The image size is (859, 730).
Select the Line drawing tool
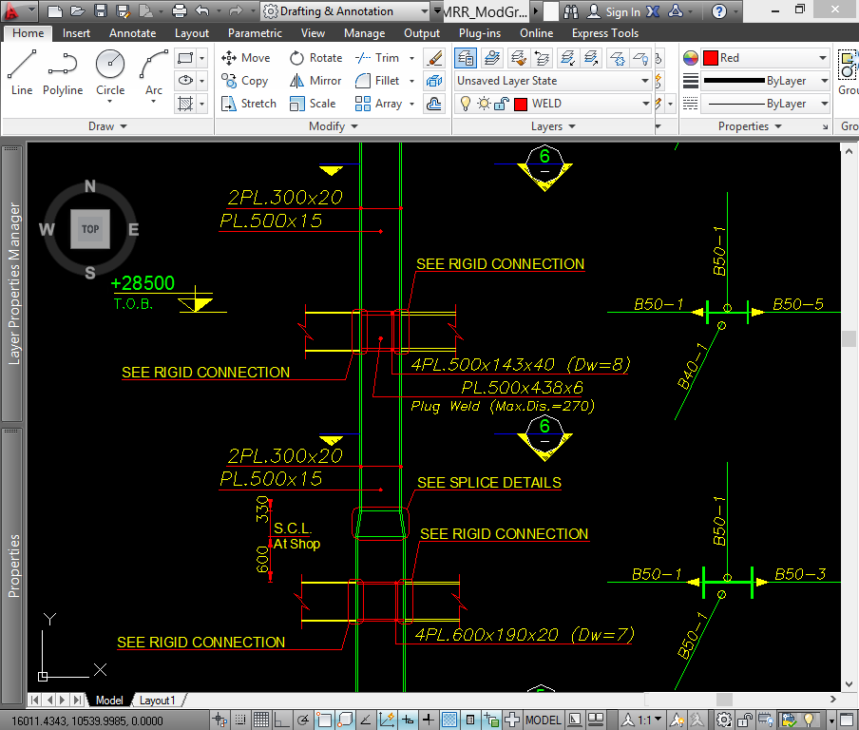coord(22,72)
